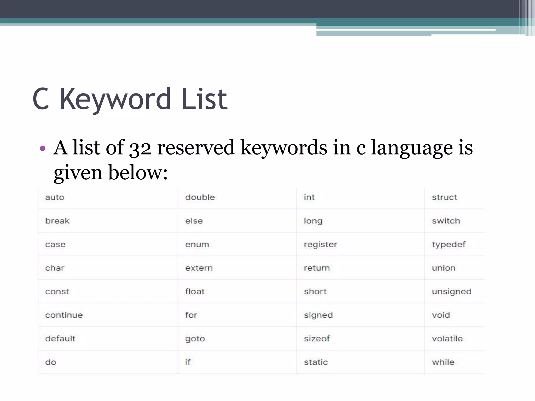Click the 'extern' table cell
Image resolution: width=535 pixels, height=401 pixels.
[199, 268]
